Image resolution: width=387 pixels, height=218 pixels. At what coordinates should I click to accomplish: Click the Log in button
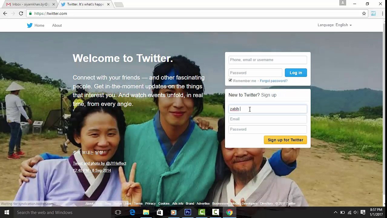point(296,73)
